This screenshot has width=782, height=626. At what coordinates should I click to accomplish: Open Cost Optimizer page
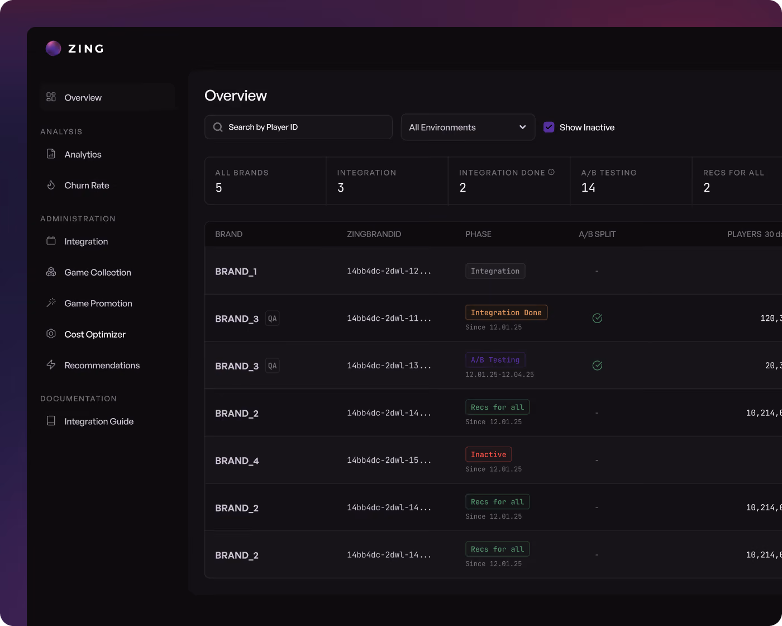coord(95,334)
